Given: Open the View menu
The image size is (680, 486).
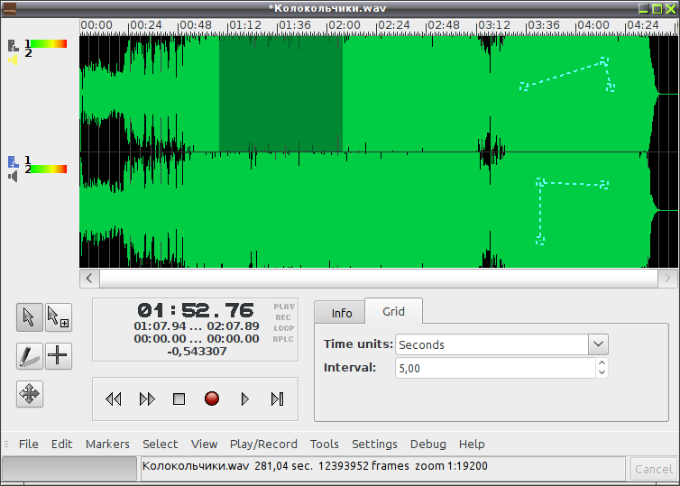Looking at the screenshot, I should [x=204, y=444].
